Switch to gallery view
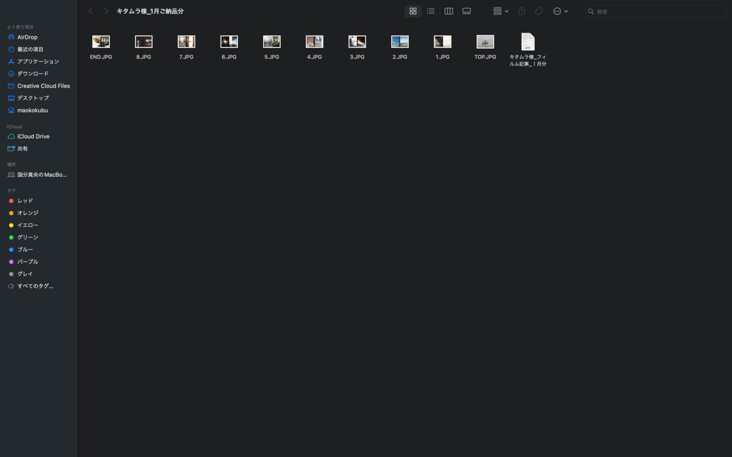The height and width of the screenshot is (457, 732). (x=467, y=11)
